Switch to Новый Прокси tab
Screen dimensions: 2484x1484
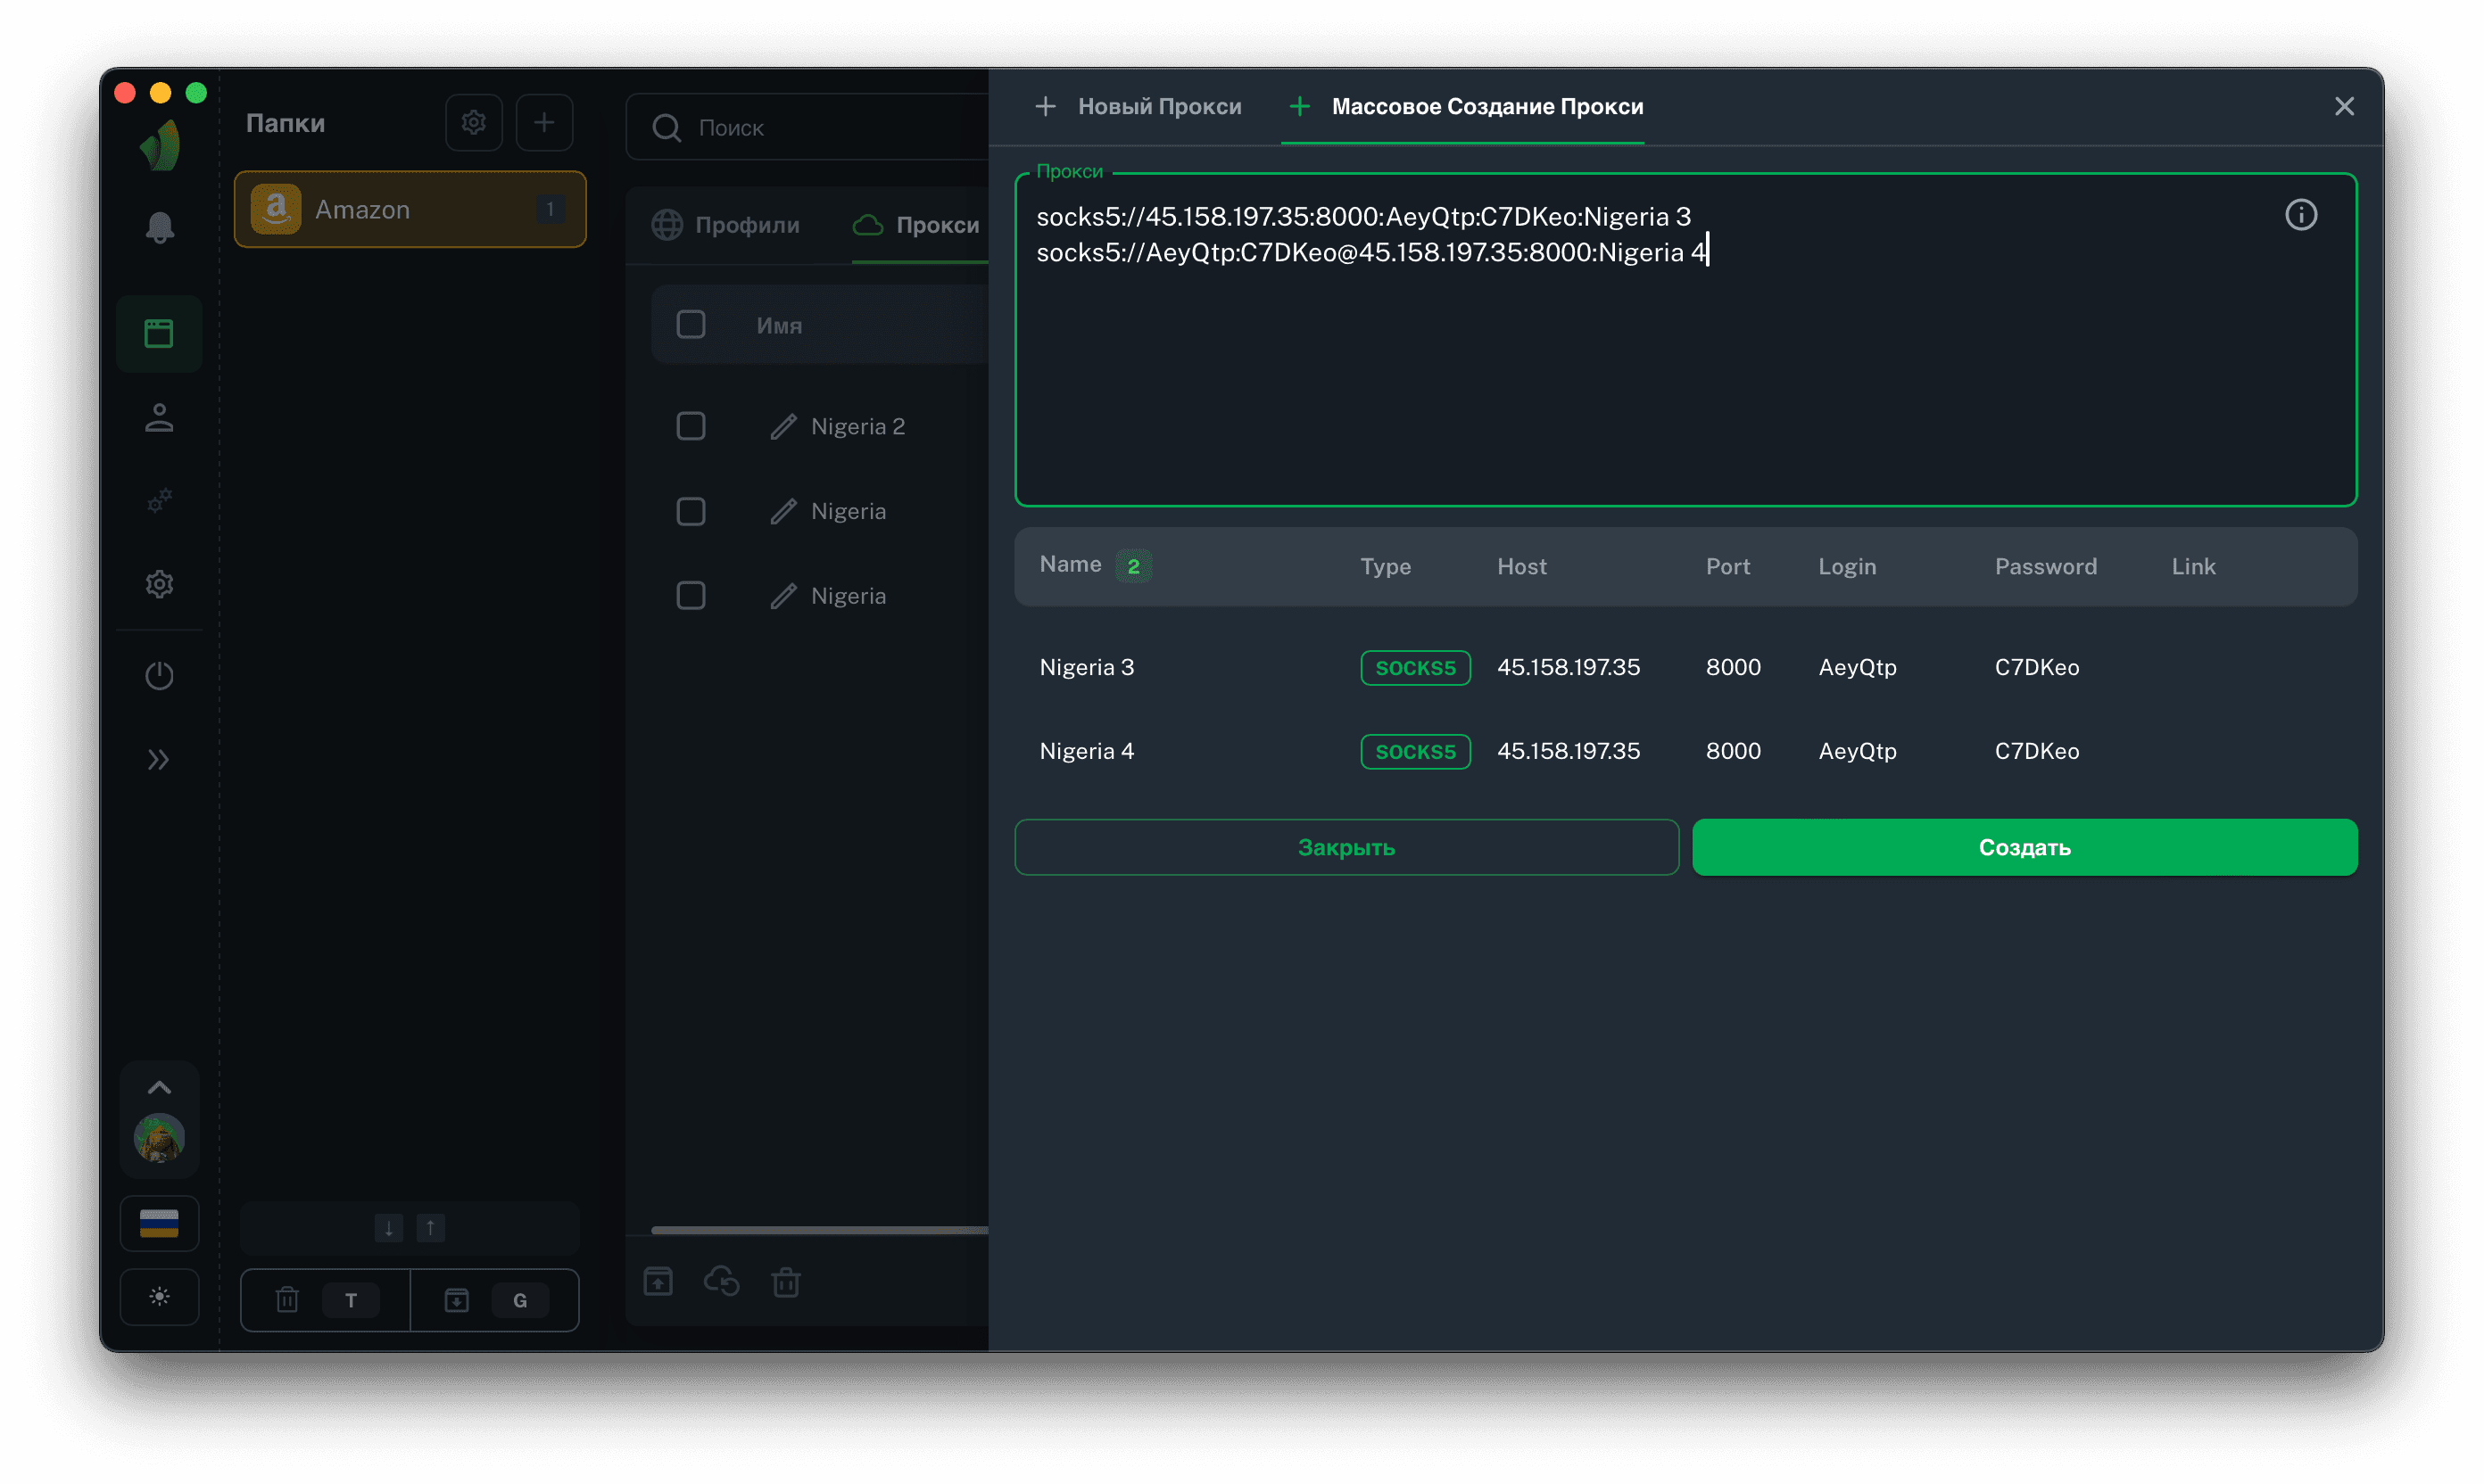[1138, 106]
